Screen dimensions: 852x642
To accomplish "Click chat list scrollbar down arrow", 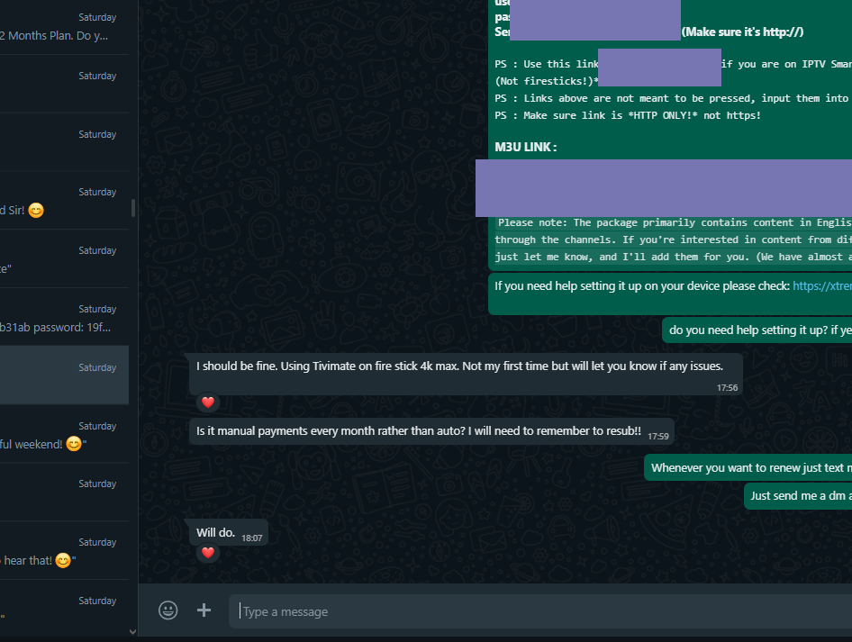I will [133, 632].
